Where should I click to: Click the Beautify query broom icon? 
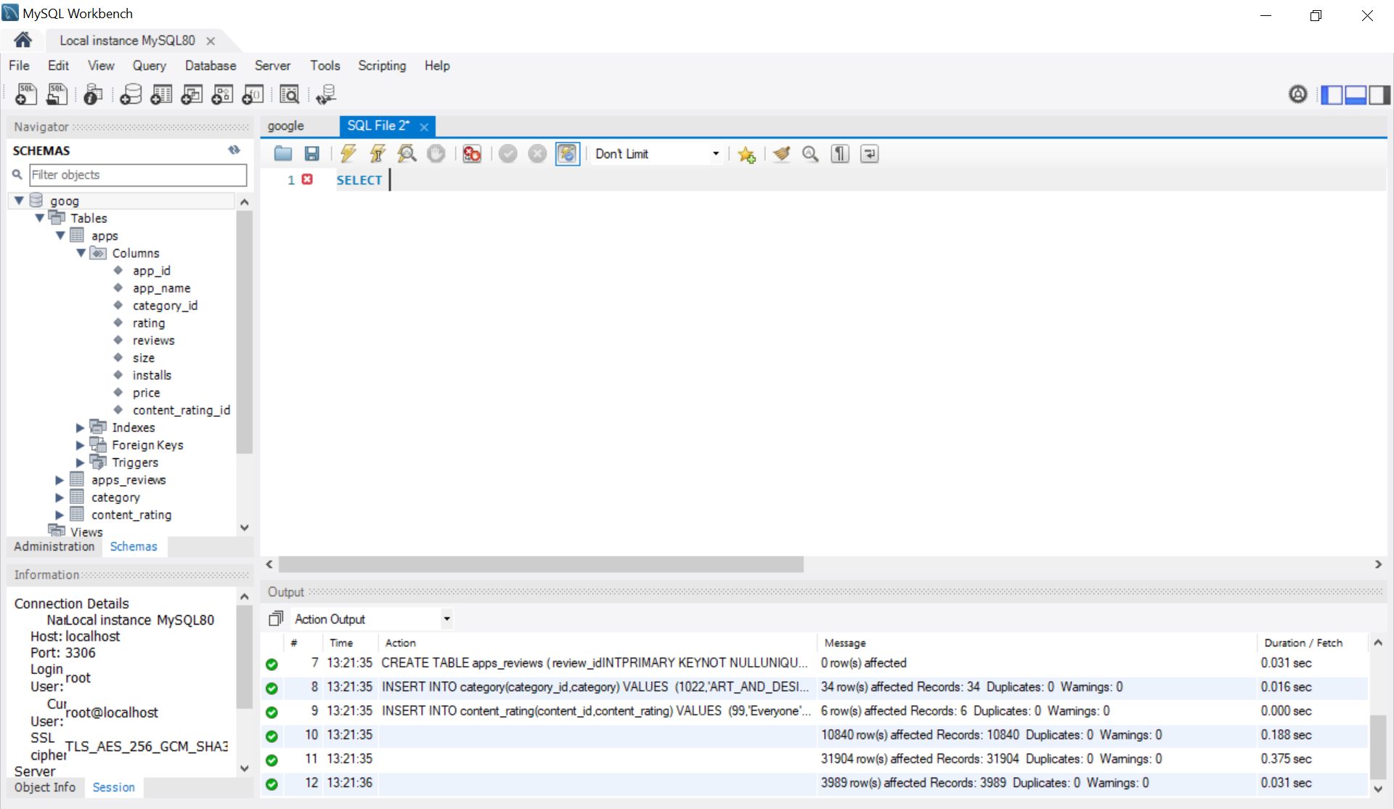pos(781,153)
